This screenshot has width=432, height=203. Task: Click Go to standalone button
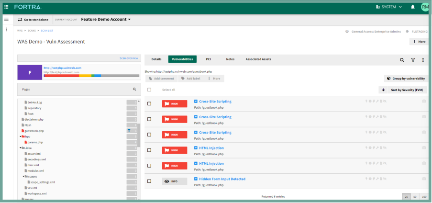pos(33,20)
